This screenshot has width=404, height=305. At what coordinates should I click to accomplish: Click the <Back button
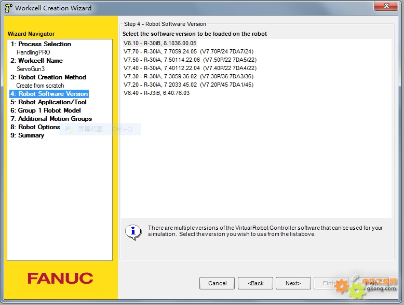pos(255,283)
